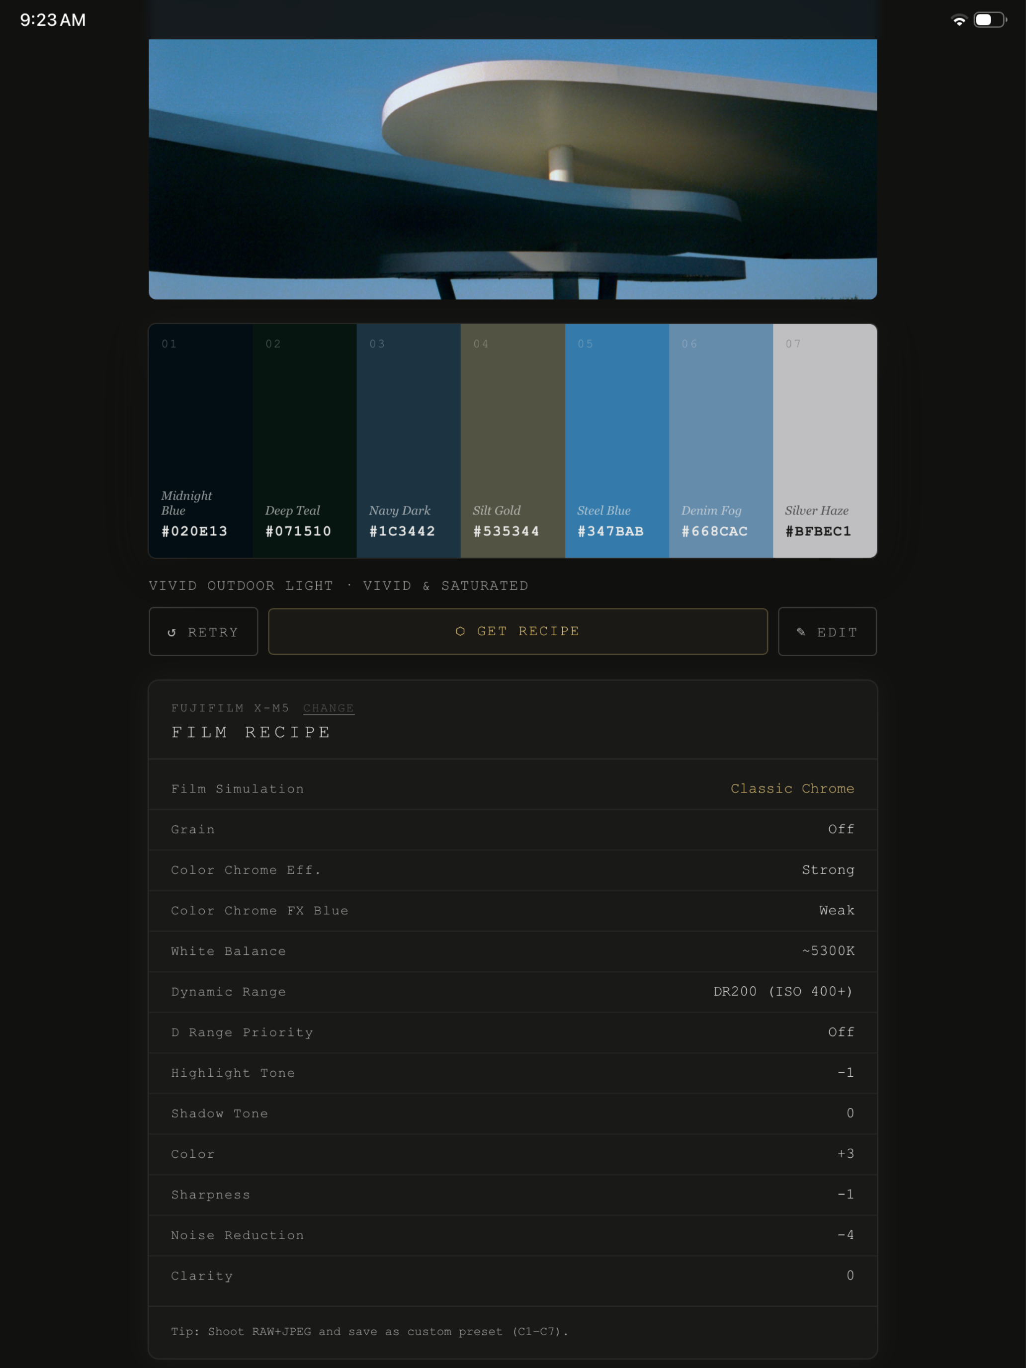Viewport: 1026px width, 1368px height.
Task: Tap the battery status icon
Action: click(x=990, y=20)
